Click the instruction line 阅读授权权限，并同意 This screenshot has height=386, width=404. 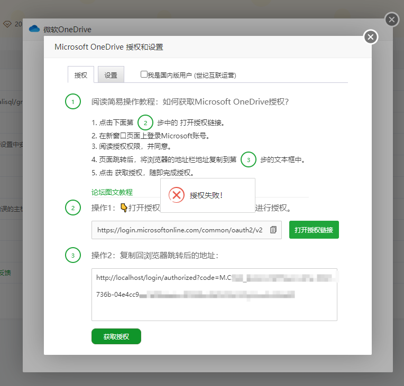tap(131, 146)
